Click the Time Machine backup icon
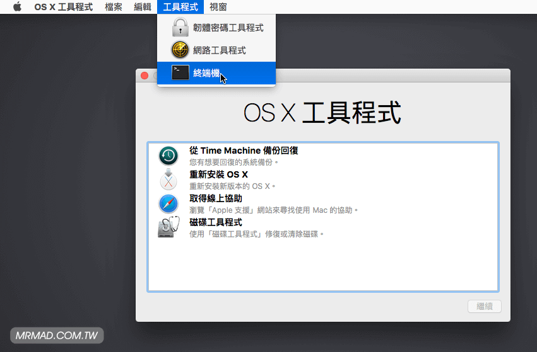537x352 pixels. pos(168,156)
